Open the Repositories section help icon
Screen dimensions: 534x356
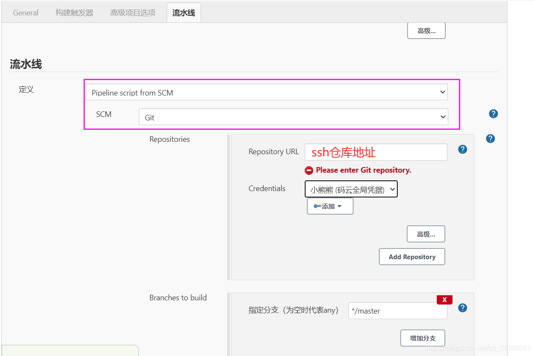(490, 138)
